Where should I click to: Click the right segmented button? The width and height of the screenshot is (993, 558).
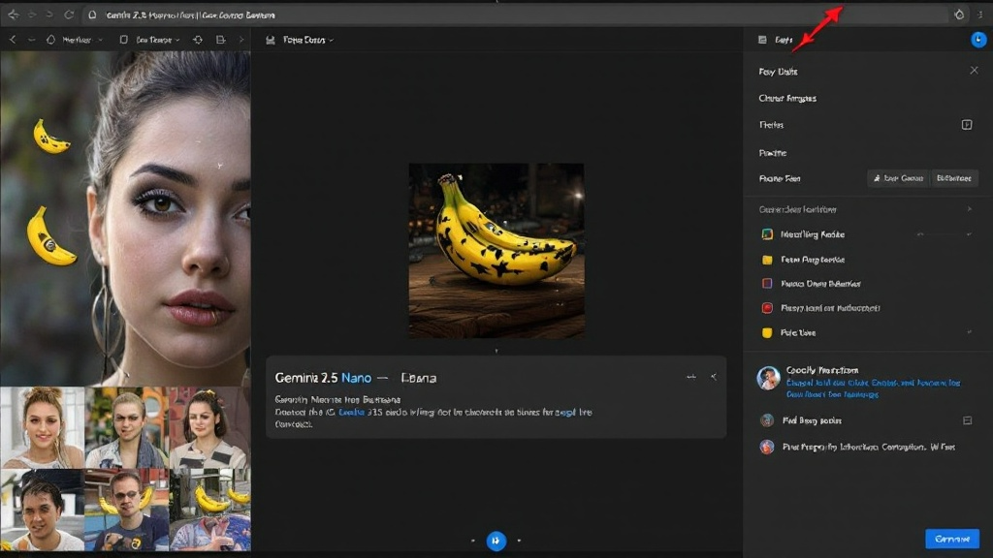click(954, 178)
